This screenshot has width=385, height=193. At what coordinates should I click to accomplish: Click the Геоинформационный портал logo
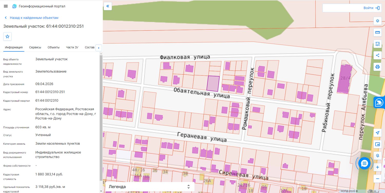click(39, 6)
